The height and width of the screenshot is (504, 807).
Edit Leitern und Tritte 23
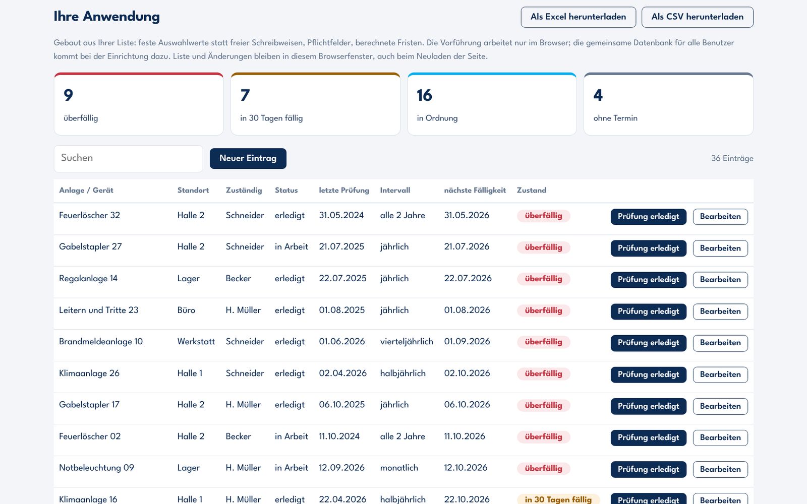click(720, 311)
